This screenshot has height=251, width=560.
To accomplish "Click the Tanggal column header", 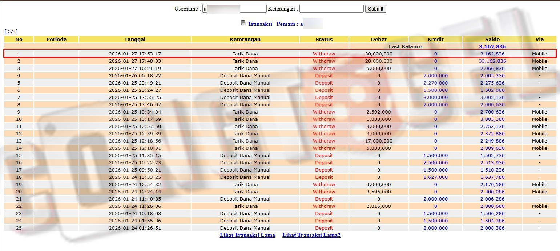I will tap(135, 39).
